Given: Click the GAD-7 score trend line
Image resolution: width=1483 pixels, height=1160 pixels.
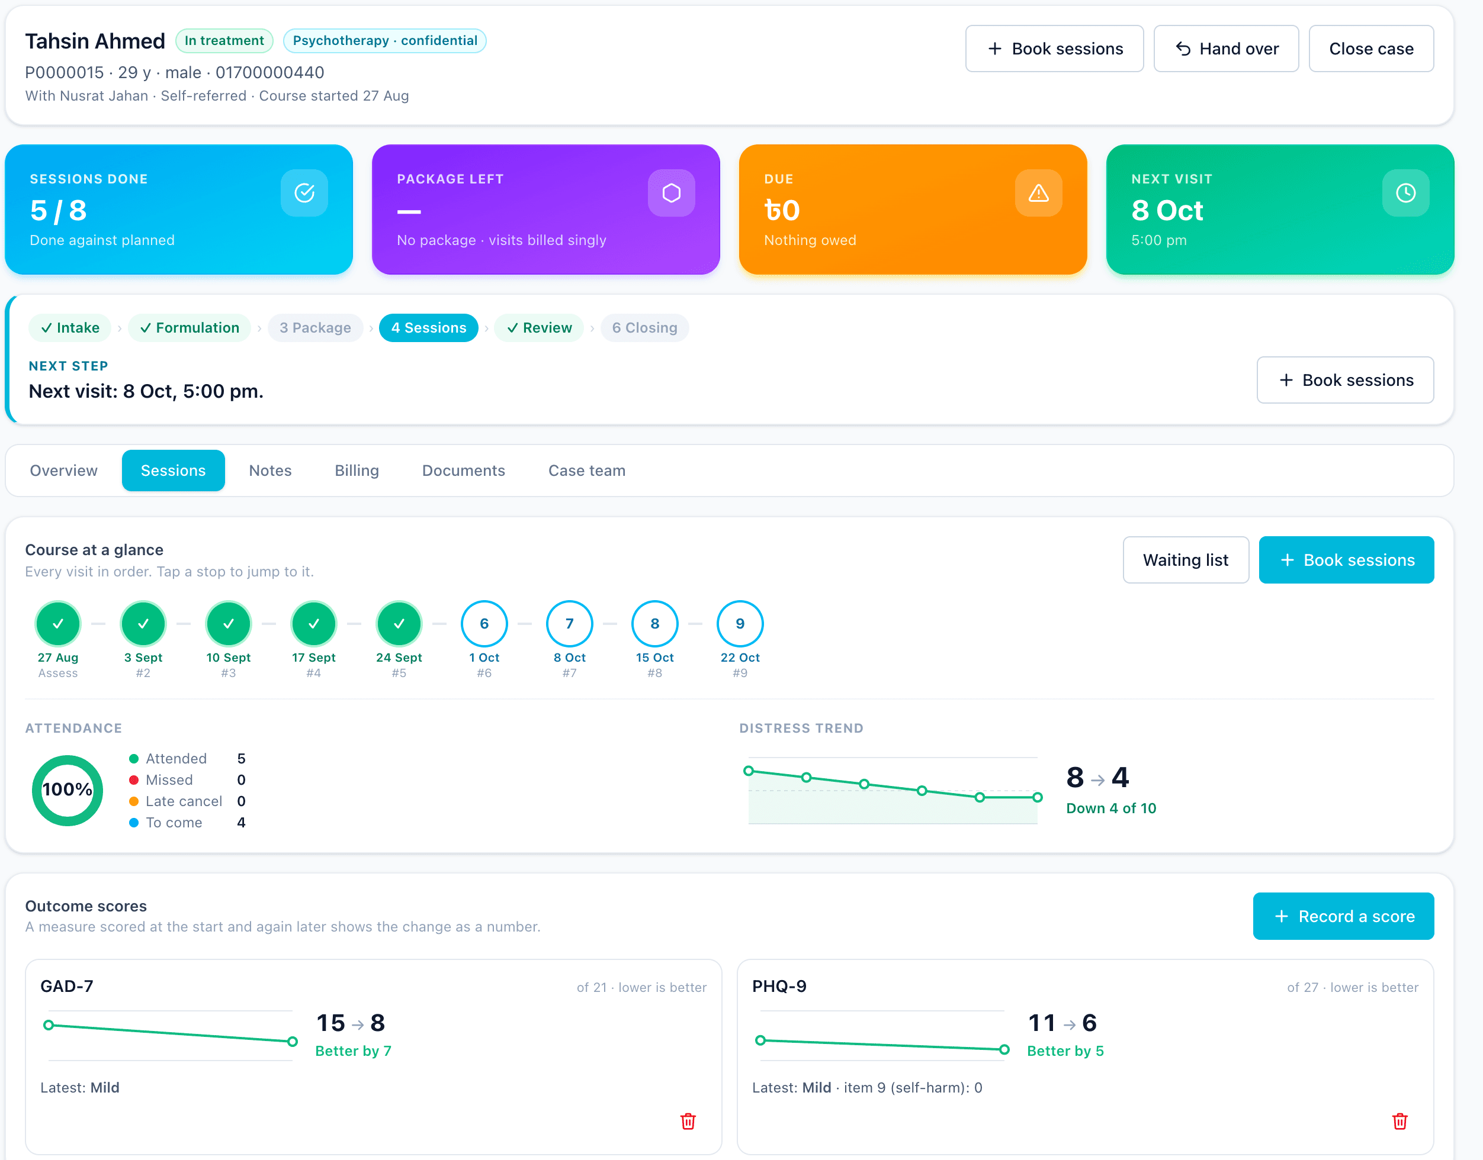Looking at the screenshot, I should [170, 1034].
